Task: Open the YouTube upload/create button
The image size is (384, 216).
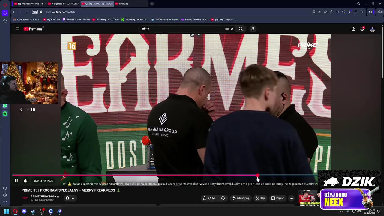Action: pyautogui.click(x=353, y=29)
